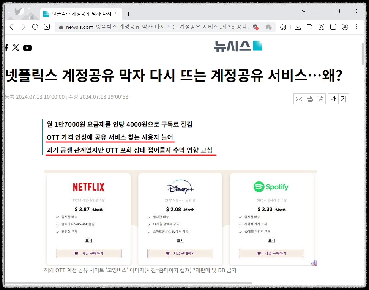Open the video recorder toolbar icon
The image size is (369, 290).
tap(309, 27)
